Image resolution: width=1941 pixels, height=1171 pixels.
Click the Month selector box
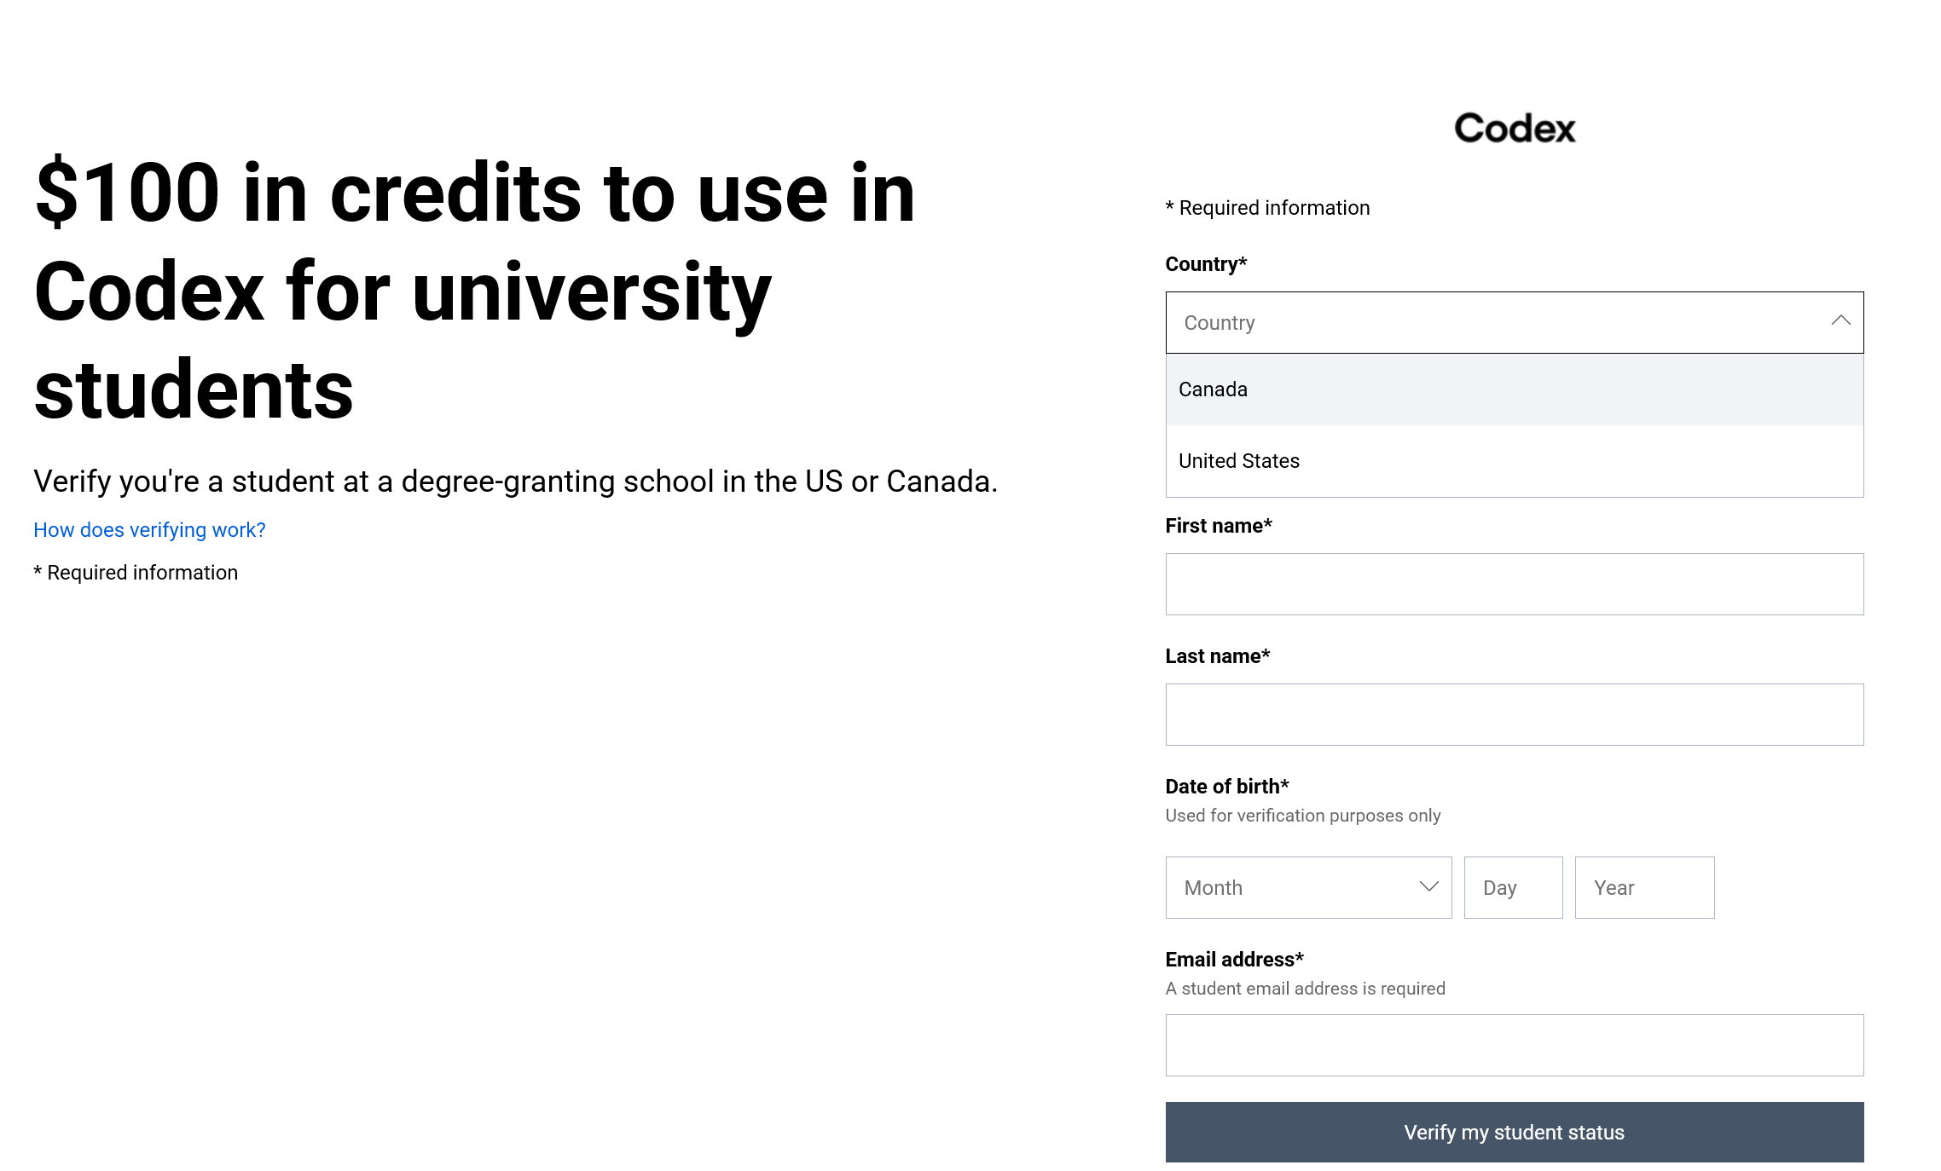click(x=1308, y=887)
